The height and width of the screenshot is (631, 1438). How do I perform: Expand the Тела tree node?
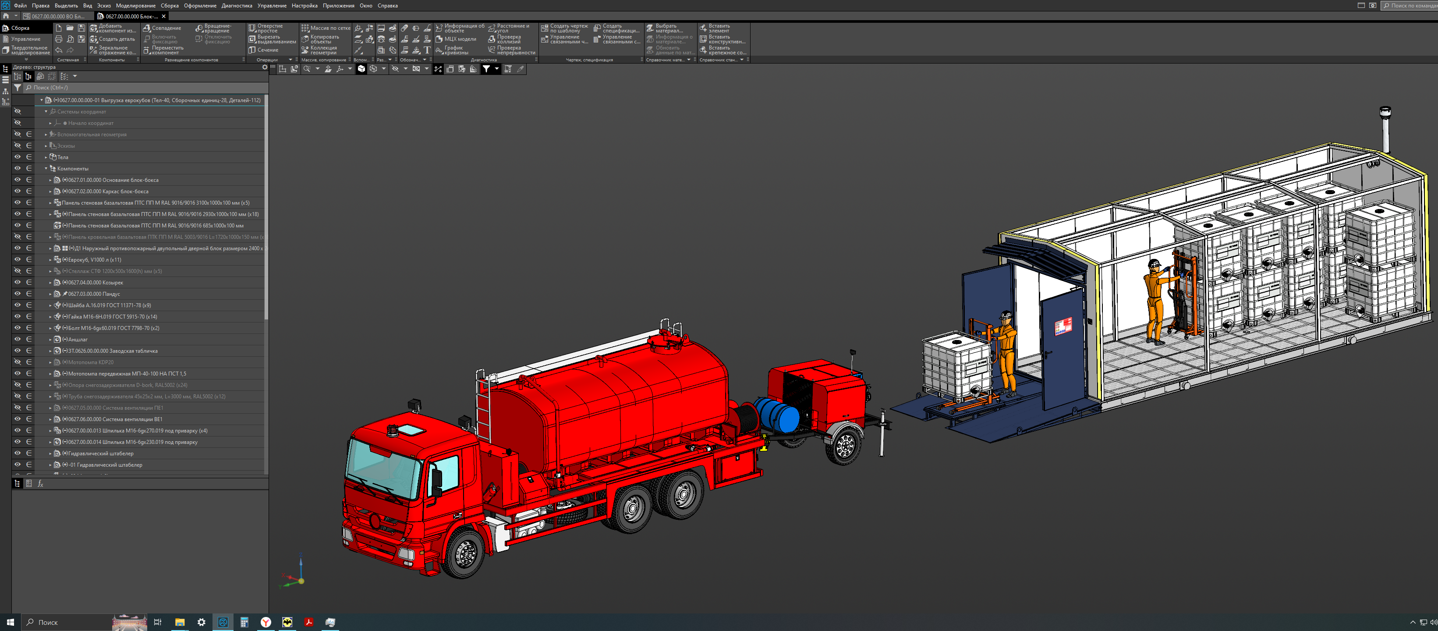(46, 157)
